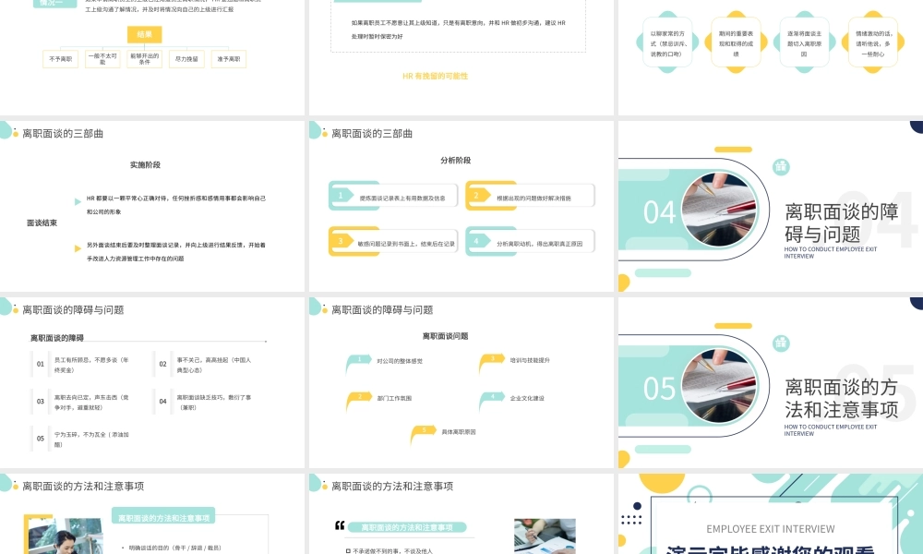923x554 pixels.
Task: Click the text '培训与技能提升'
Action: click(x=530, y=360)
